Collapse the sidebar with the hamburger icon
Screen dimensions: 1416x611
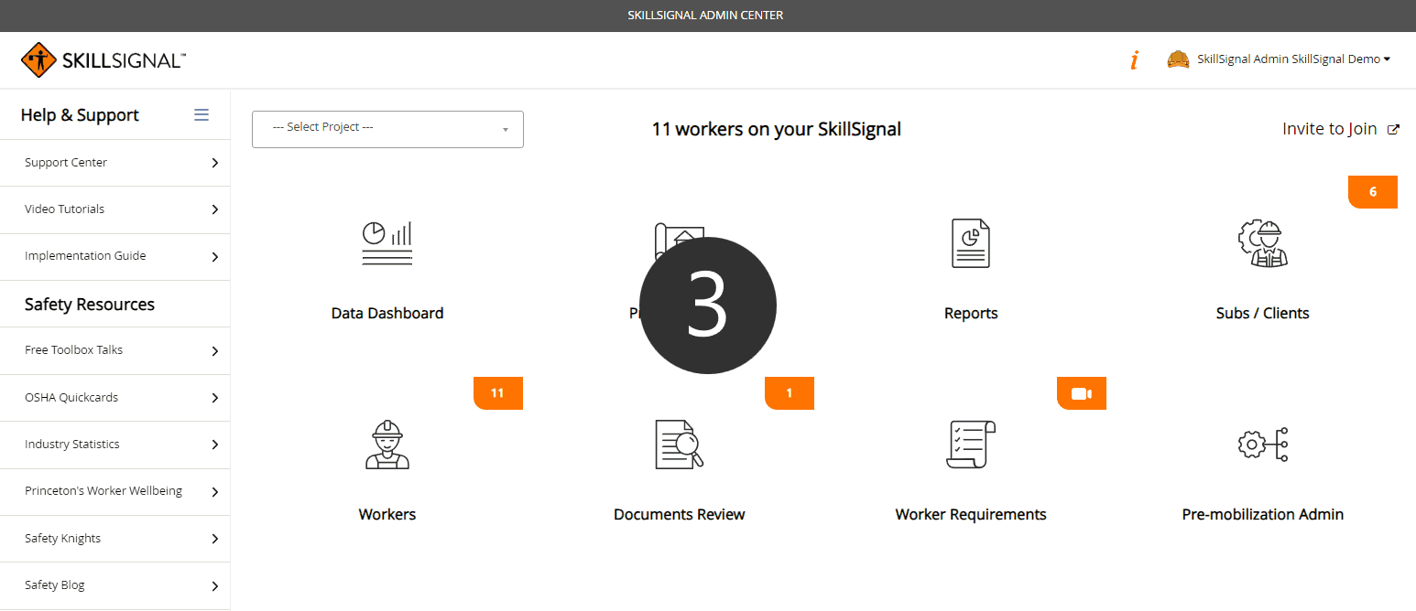point(201,114)
